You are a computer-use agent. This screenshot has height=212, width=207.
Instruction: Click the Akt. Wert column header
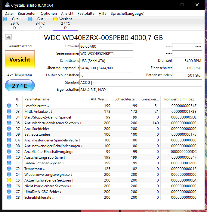(x=100, y=99)
